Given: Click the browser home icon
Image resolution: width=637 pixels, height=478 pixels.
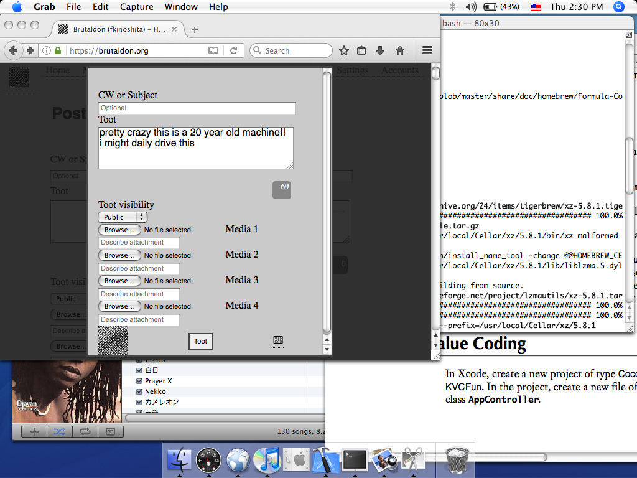Looking at the screenshot, I should (400, 51).
